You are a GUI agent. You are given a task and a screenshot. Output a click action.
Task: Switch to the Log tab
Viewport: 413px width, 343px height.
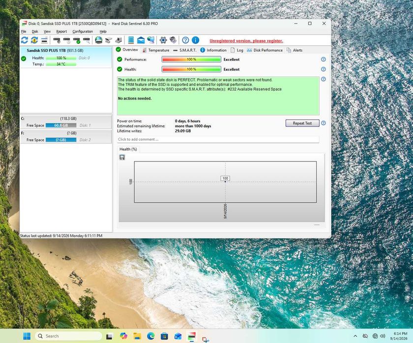237,50
